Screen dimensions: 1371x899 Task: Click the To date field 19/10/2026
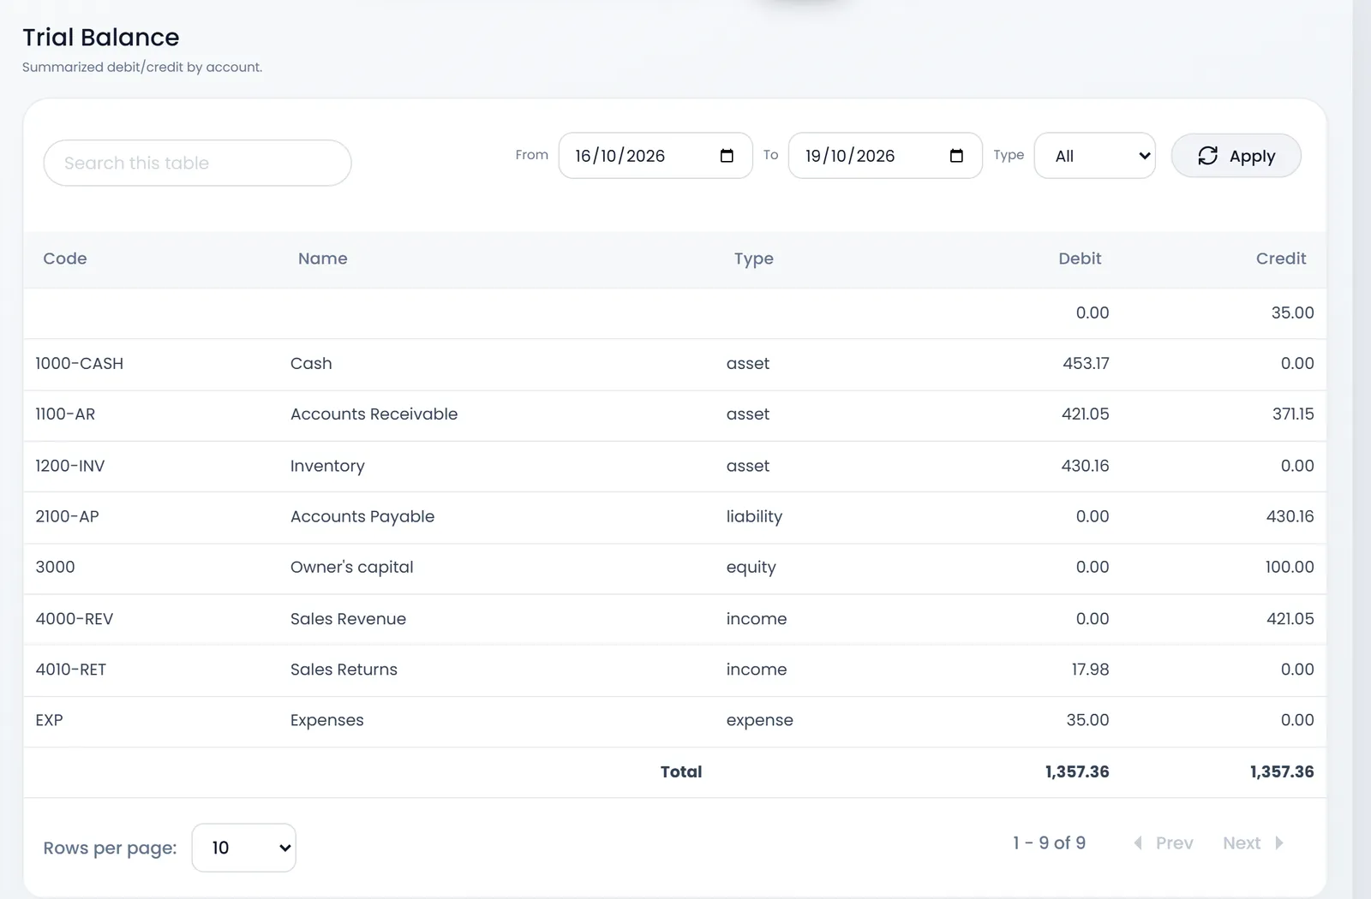coord(885,156)
